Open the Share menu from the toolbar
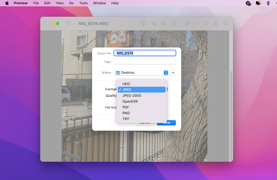 [174, 23]
